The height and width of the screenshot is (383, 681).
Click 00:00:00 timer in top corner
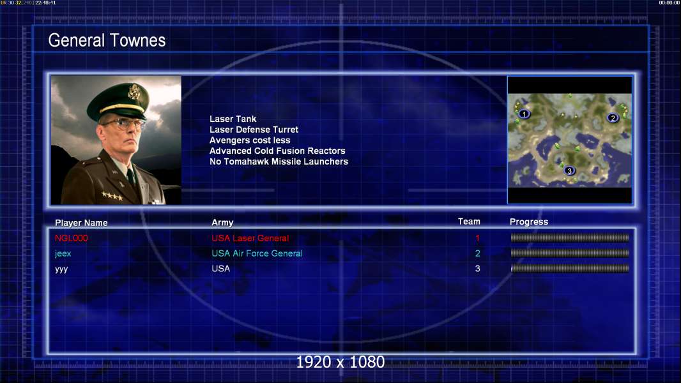point(670,3)
